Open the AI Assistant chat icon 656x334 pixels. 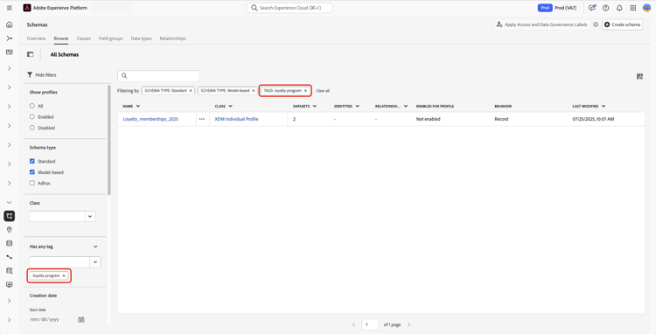click(592, 8)
